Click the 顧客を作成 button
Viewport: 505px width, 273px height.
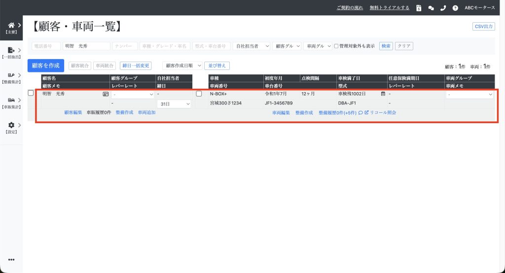(x=45, y=66)
